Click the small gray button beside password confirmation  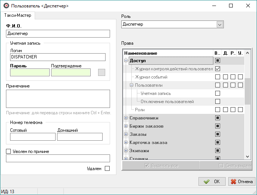(x=101, y=72)
